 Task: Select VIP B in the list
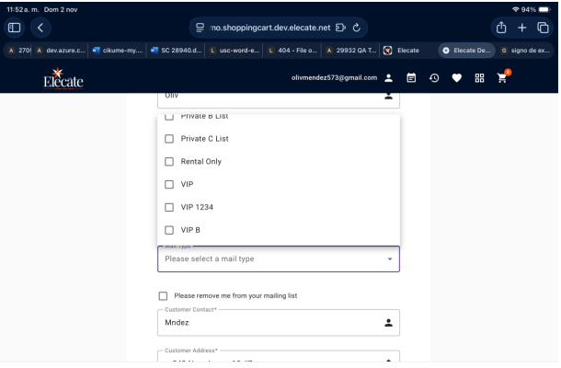(x=168, y=230)
